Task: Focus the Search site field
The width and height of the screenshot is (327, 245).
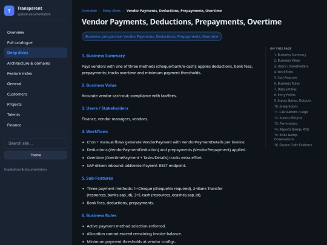Action: pyautogui.click(x=36, y=143)
